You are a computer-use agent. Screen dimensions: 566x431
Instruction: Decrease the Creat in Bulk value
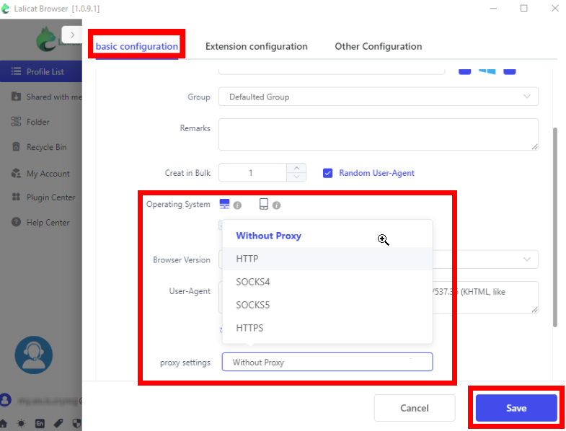[x=296, y=177]
